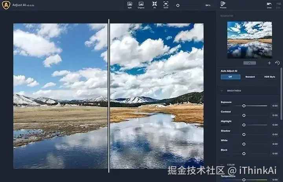Show the Original image view
Image resolution: width=283 pixels, height=182 pixels.
141,5
